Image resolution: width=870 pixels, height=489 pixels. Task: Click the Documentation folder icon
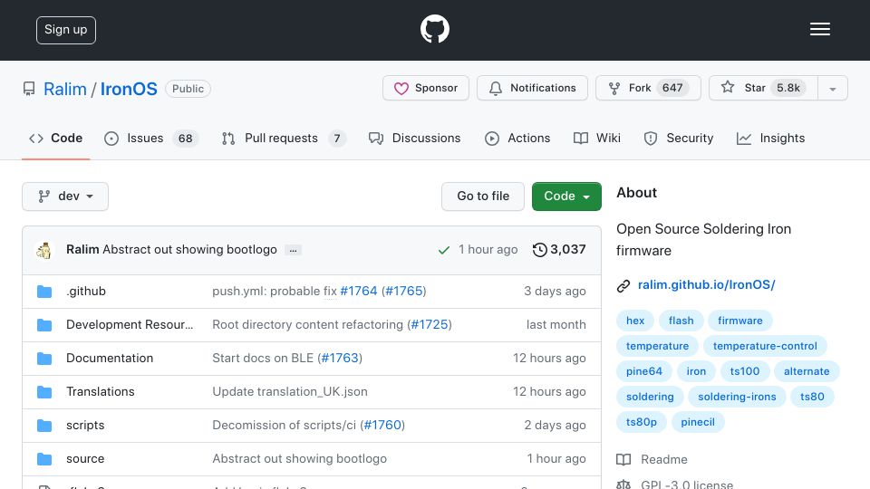pos(44,359)
